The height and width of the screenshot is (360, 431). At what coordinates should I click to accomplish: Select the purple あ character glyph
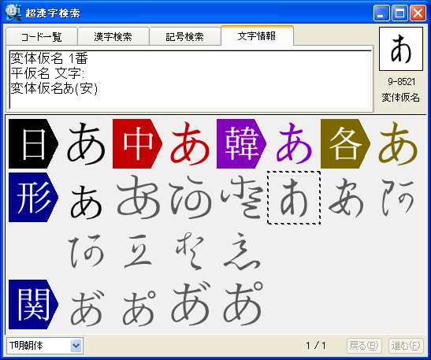pyautogui.click(x=294, y=143)
